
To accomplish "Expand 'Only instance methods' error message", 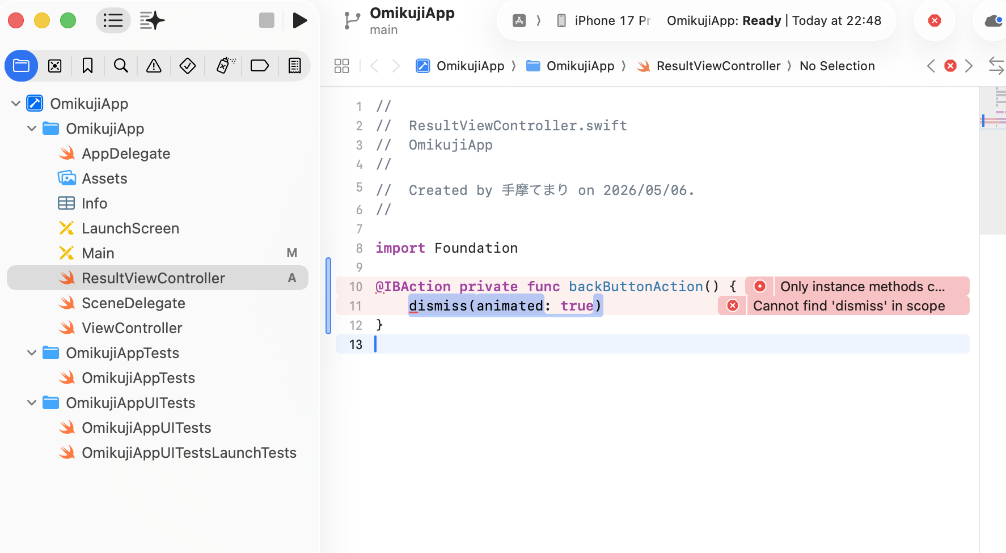I will (863, 286).
